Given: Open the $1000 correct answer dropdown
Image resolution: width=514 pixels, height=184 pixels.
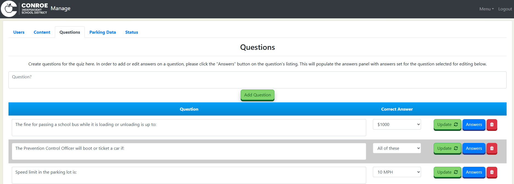Looking at the screenshot, I should (397, 124).
